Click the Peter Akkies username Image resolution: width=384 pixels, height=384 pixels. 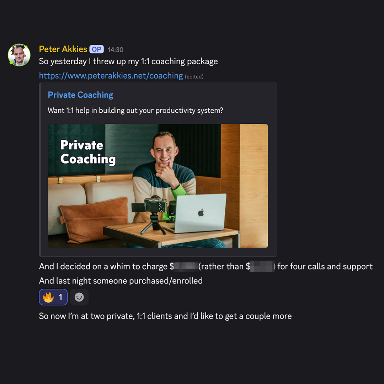point(63,49)
